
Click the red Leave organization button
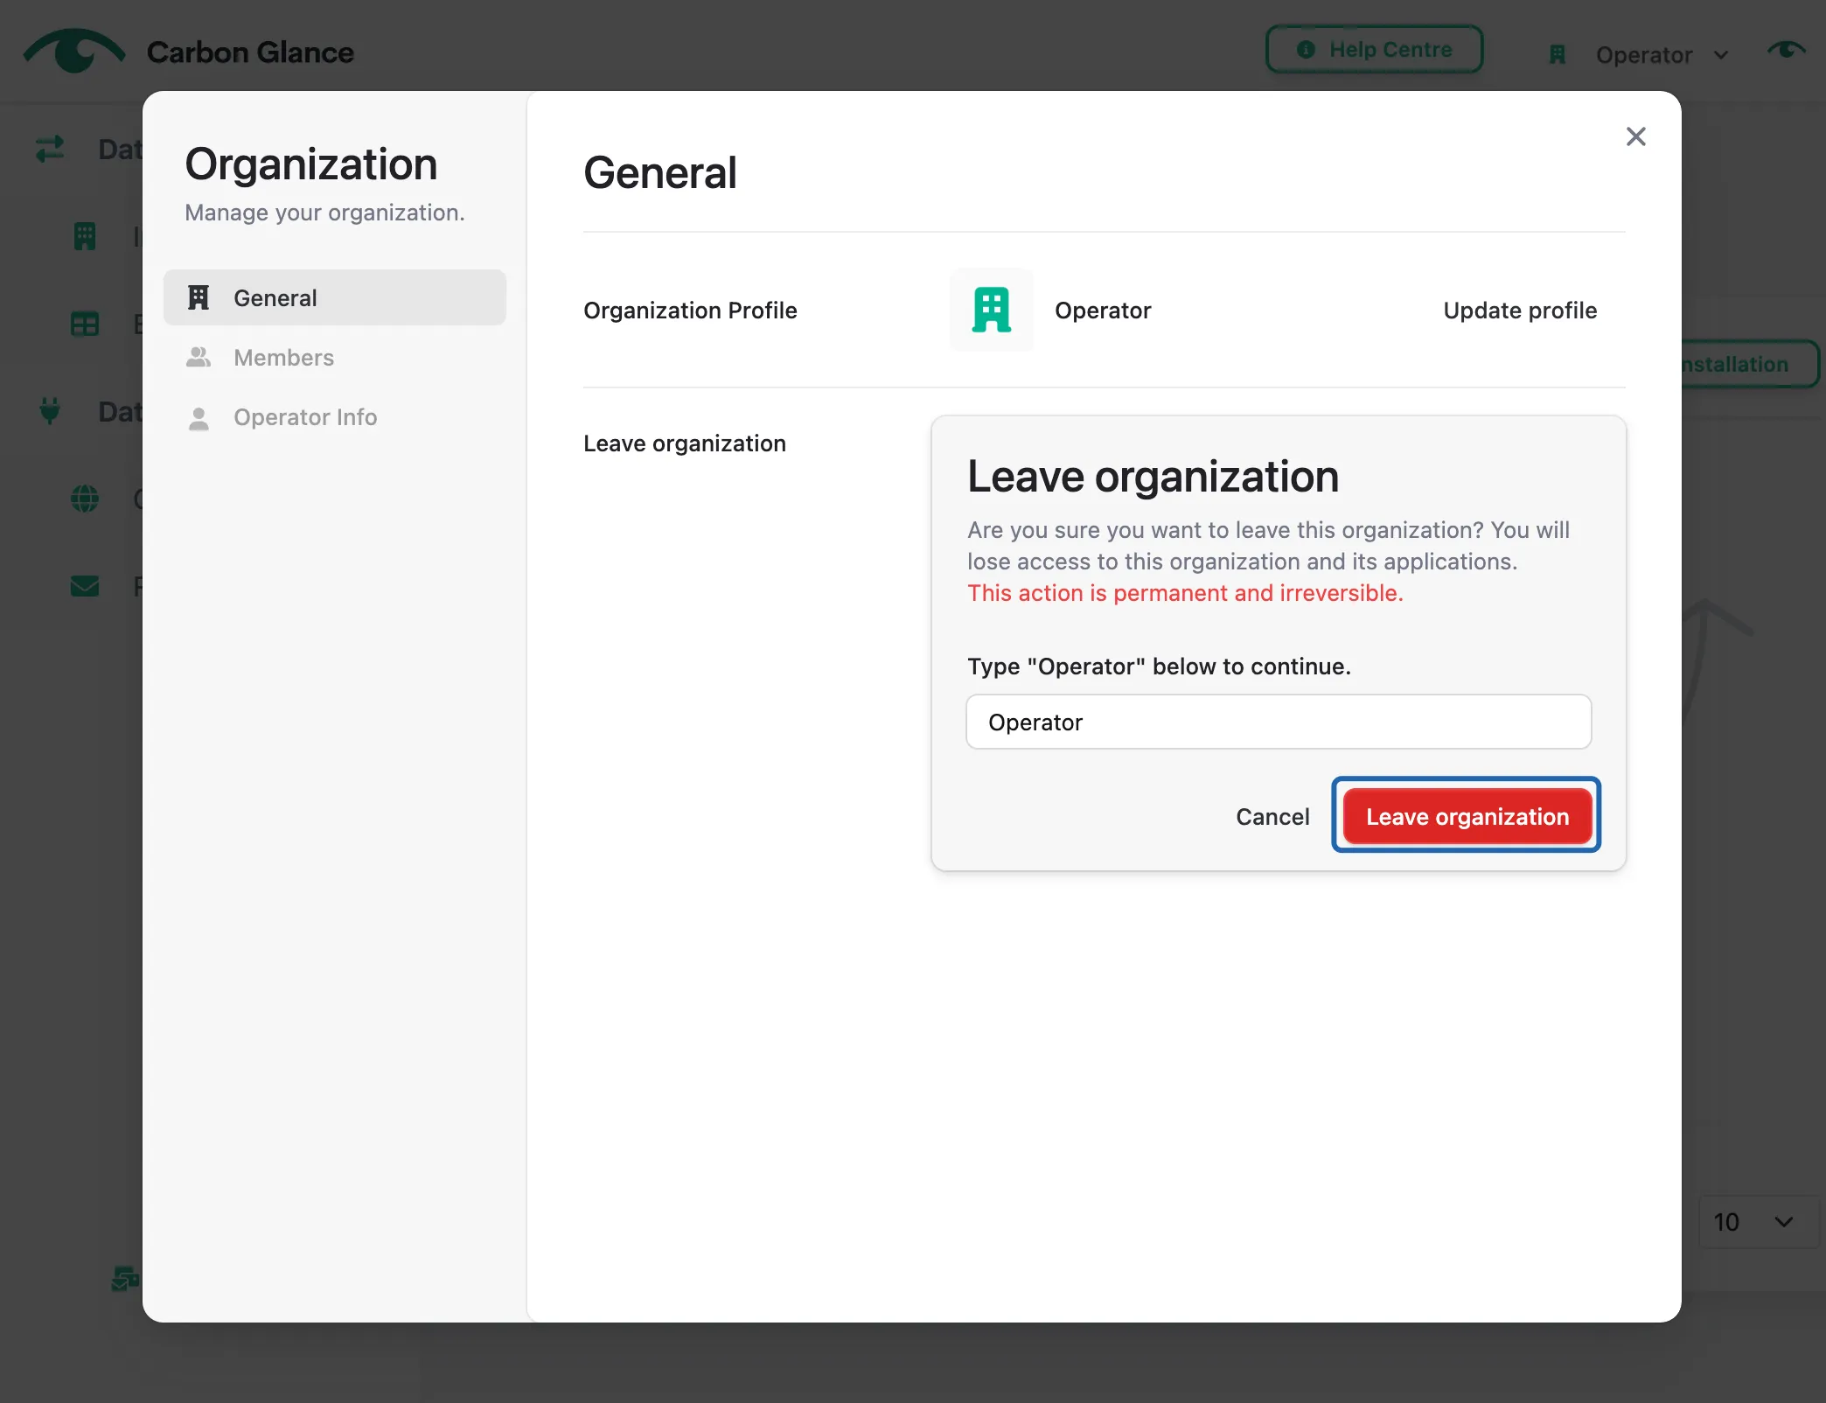(x=1467, y=816)
